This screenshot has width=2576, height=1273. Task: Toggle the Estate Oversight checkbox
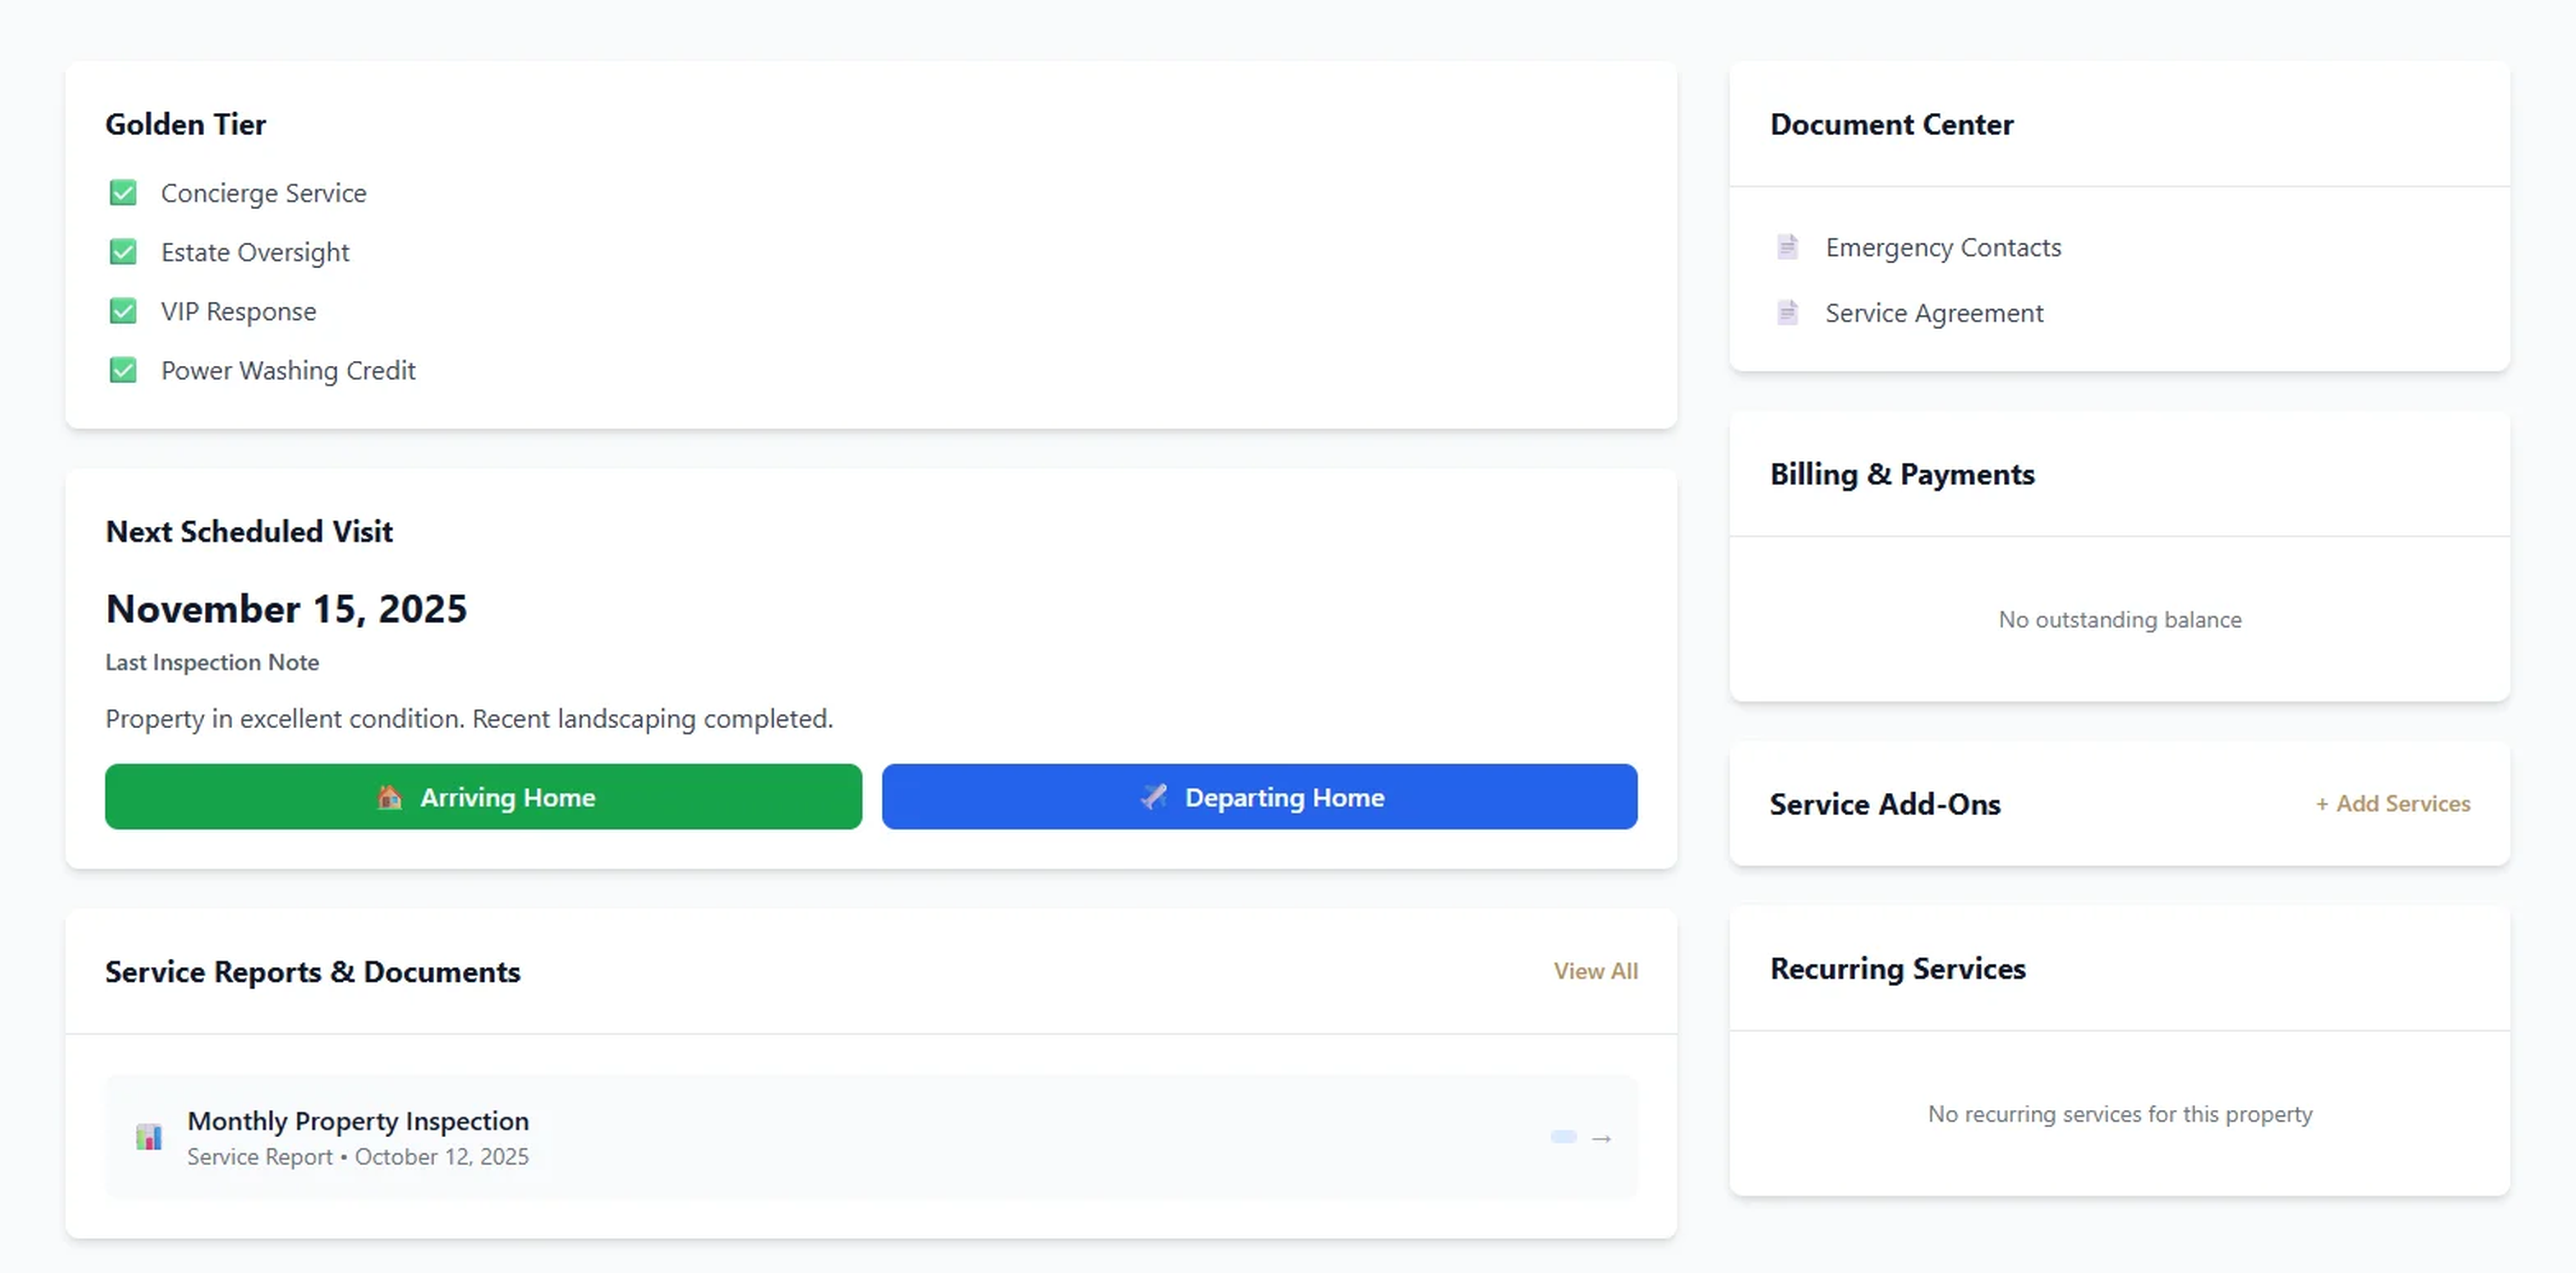click(123, 252)
